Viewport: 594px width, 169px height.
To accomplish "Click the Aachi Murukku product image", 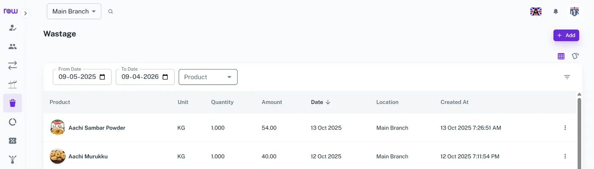I will coord(58,156).
